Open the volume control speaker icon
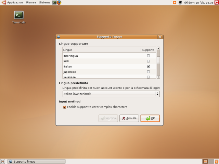Viewport: 219px width, 164px height. click(x=186, y=2)
